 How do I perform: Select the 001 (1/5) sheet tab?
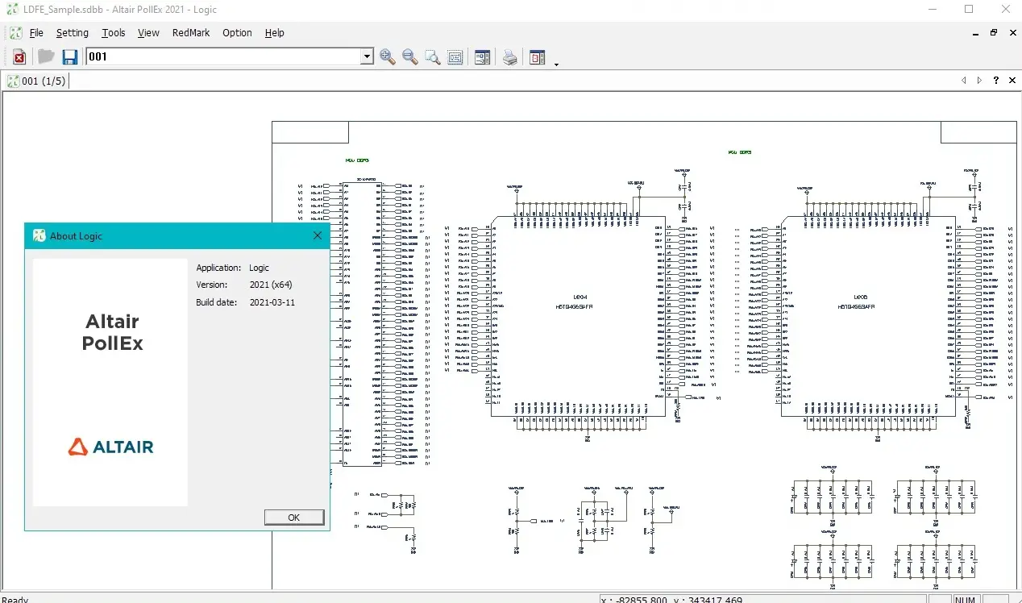point(37,81)
